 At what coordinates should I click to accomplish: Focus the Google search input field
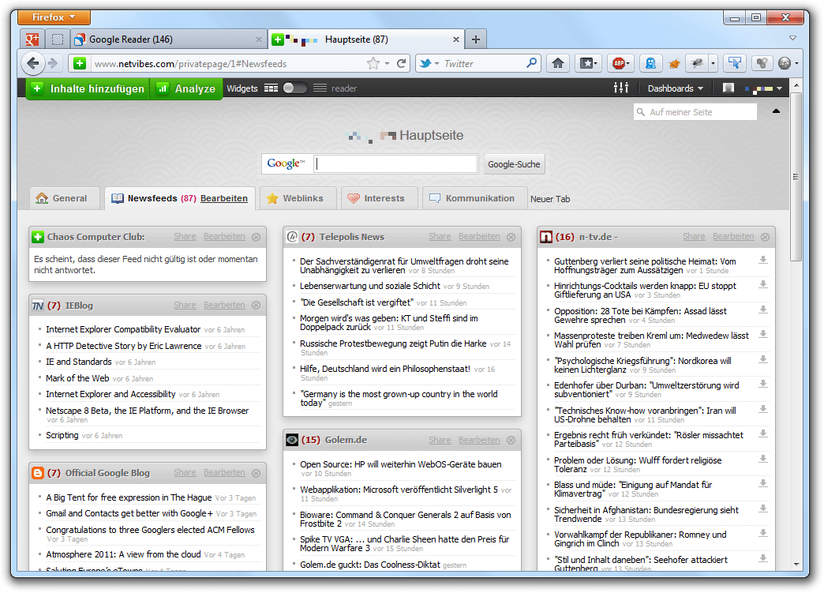point(395,163)
